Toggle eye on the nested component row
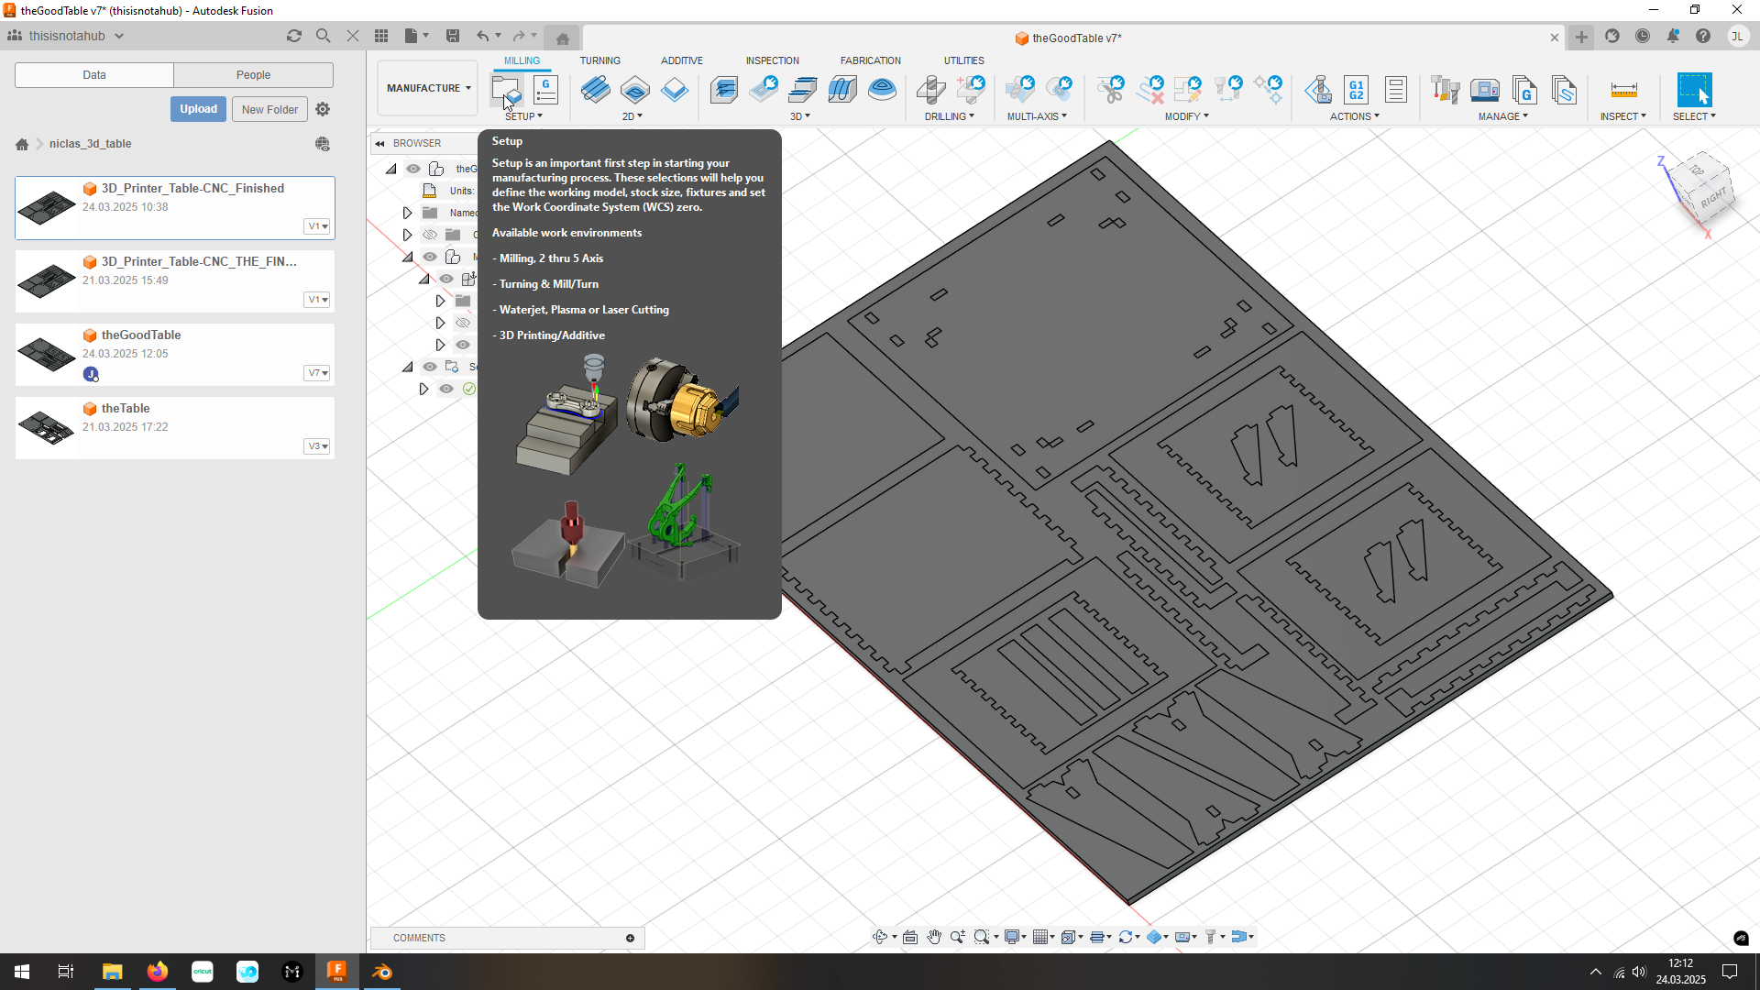 coord(446,279)
